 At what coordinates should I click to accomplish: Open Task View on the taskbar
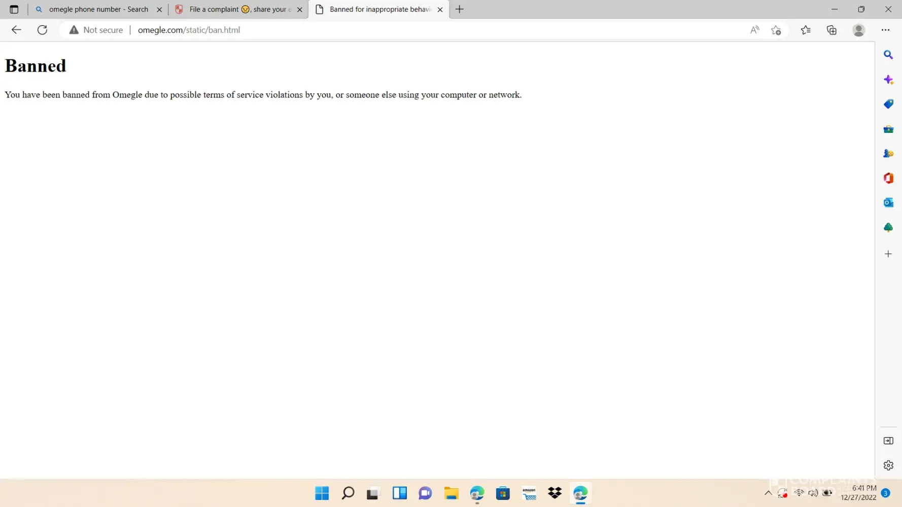[373, 493]
